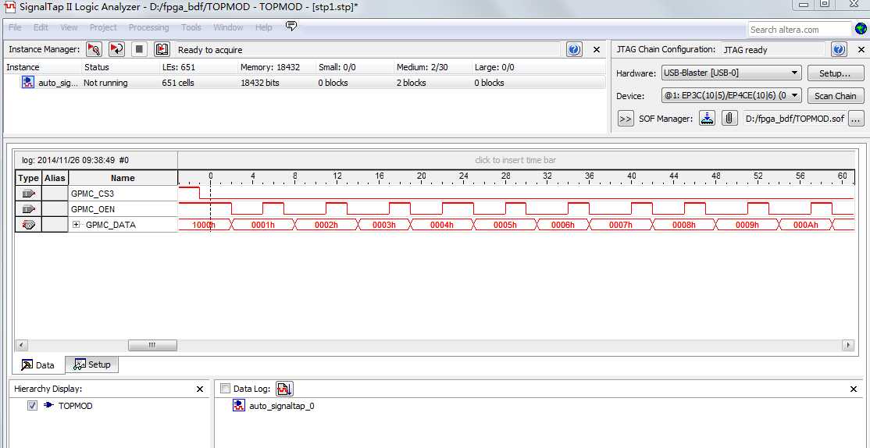Click the right scroll arrow of the waveform scrollbar
870x448 pixels.
point(848,345)
